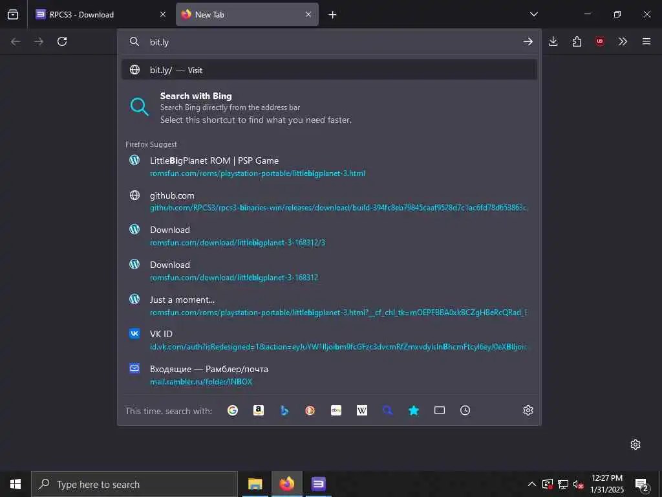
Task: Click the magnifier icon in the address bar
Action: [134, 41]
